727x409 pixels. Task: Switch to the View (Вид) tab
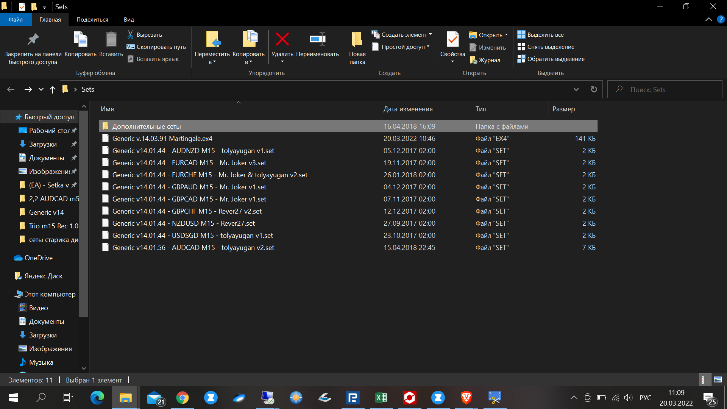tap(129, 20)
